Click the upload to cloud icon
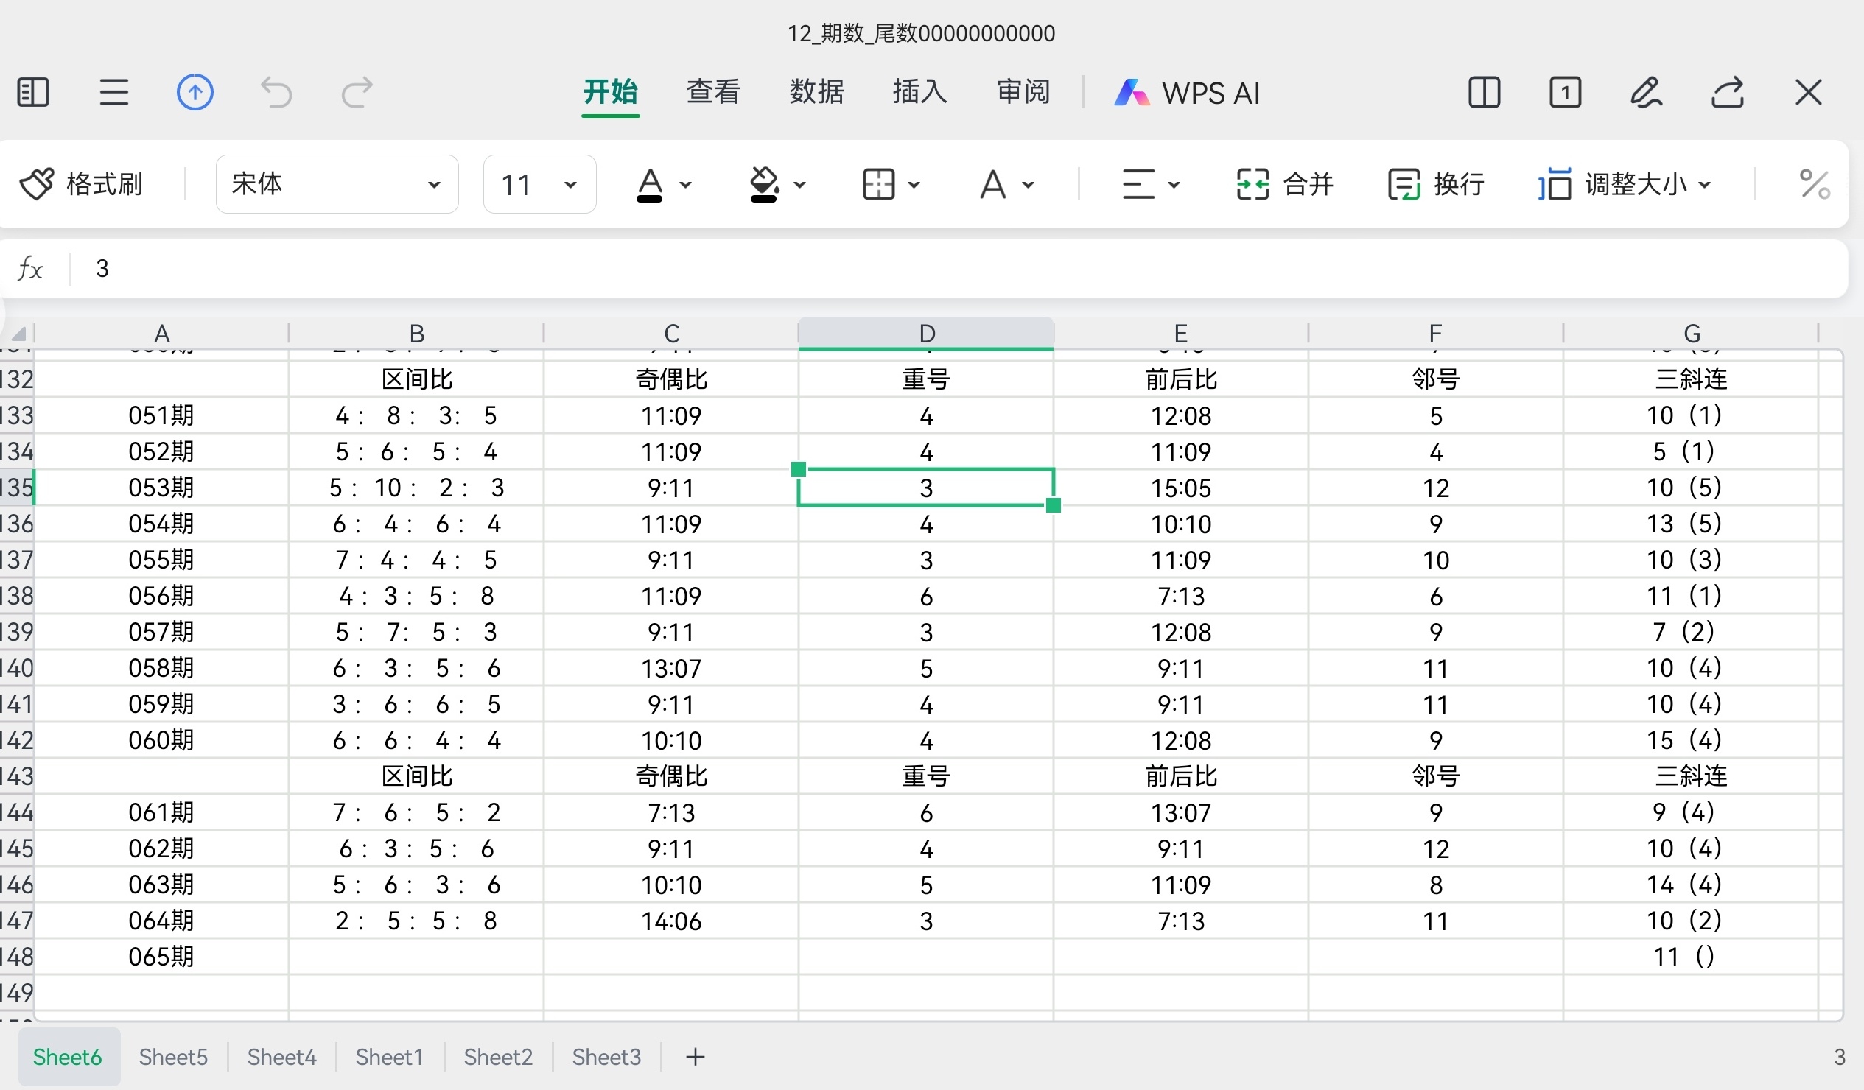The width and height of the screenshot is (1864, 1090). click(195, 94)
